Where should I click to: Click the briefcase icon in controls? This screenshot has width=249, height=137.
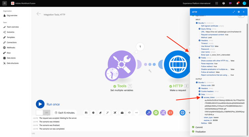[x=122, y=113]
